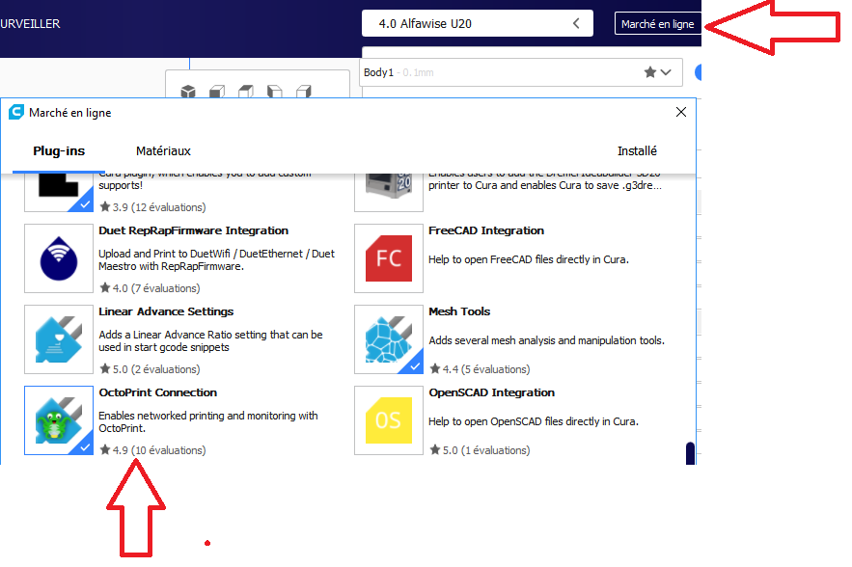
Task: Select the top view cube icon
Action: click(246, 92)
